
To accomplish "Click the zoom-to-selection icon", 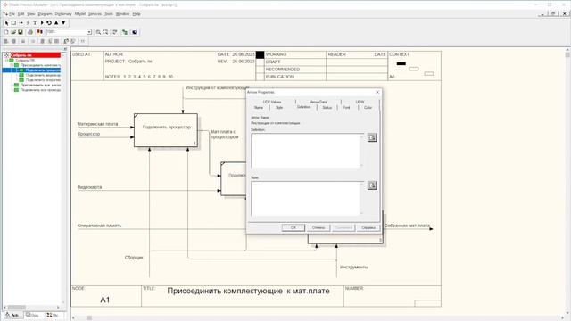I will pyautogui.click(x=105, y=32).
